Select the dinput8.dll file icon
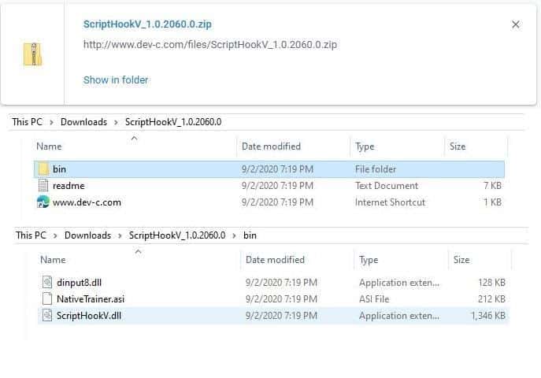The height and width of the screenshot is (378, 541). [46, 283]
